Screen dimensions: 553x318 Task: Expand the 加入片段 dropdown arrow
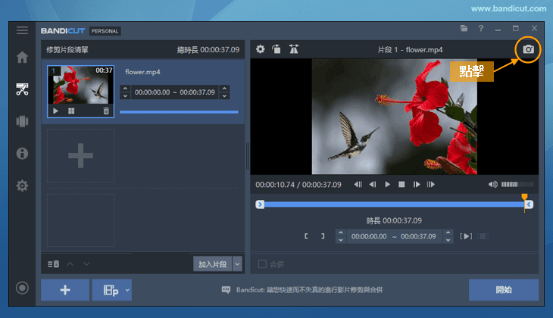[x=237, y=263]
